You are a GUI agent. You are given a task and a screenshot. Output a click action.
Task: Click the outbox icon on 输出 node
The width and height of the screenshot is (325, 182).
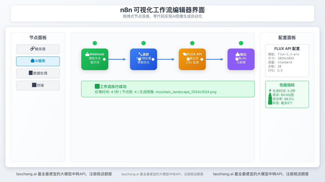pyautogui.click(x=238, y=54)
